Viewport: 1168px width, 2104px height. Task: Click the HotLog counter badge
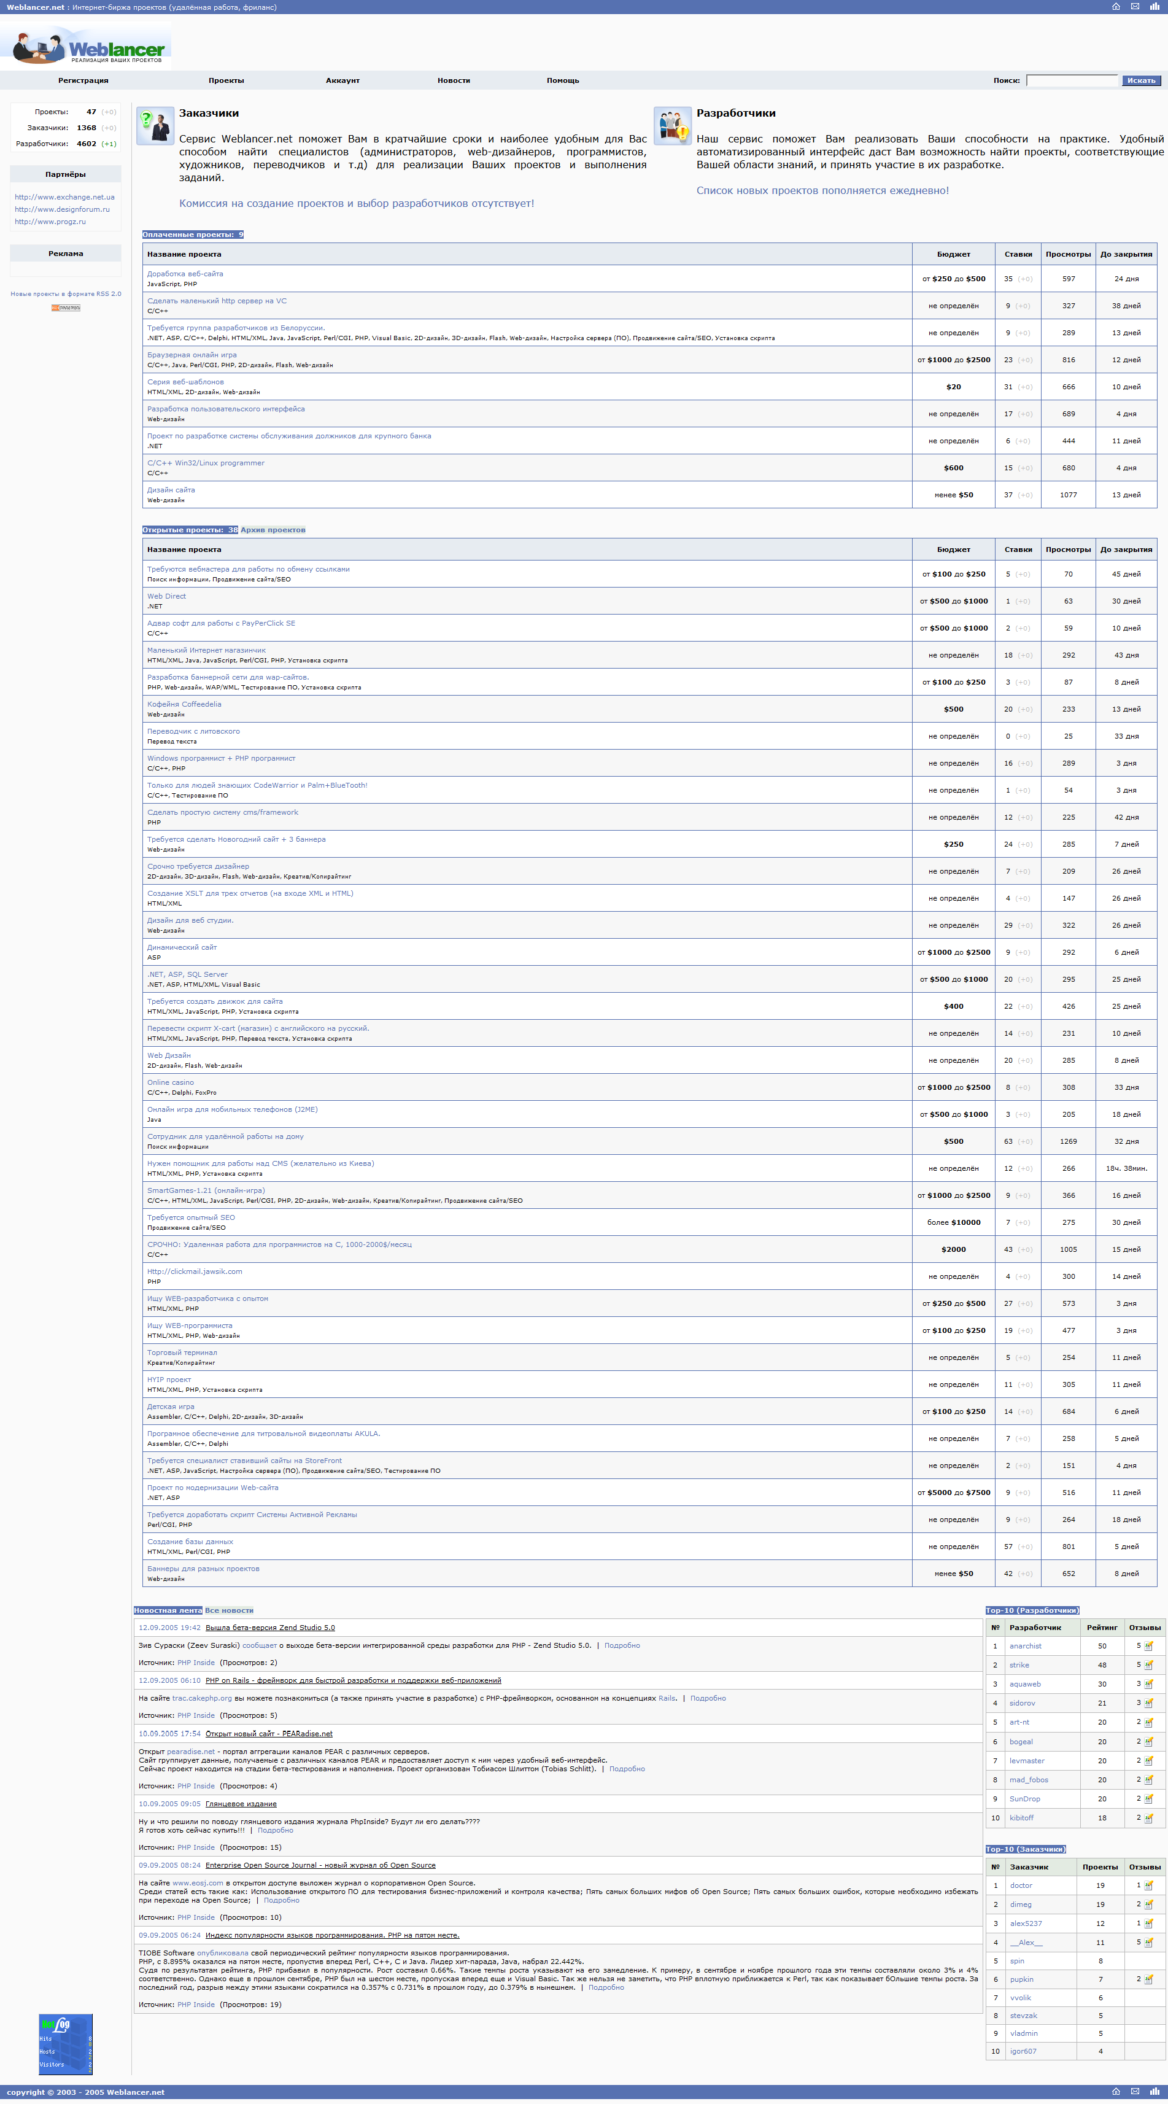[65, 2044]
